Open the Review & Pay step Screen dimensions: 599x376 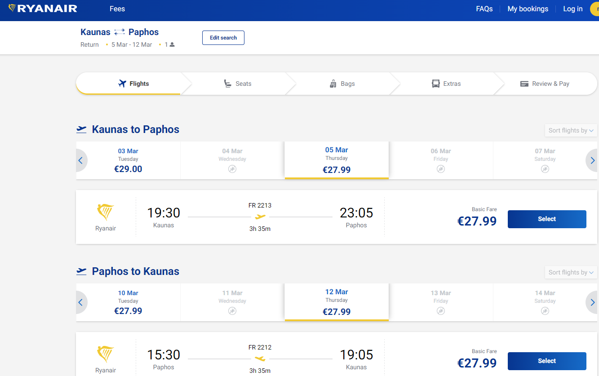coord(545,84)
